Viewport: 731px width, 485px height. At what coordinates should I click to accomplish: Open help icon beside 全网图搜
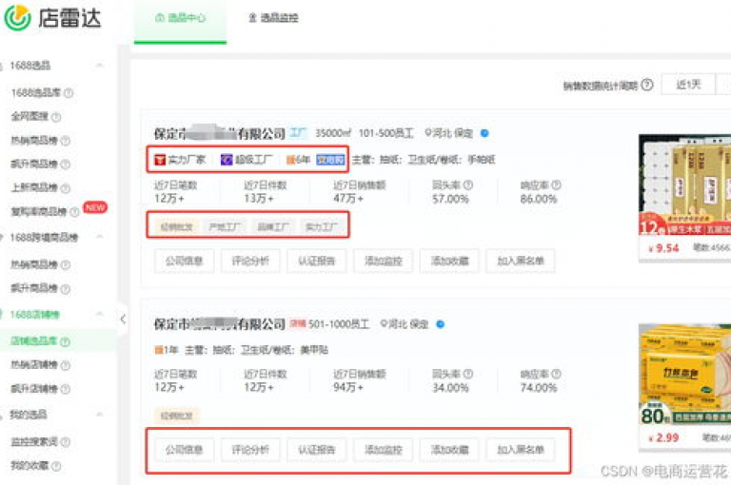[56, 117]
